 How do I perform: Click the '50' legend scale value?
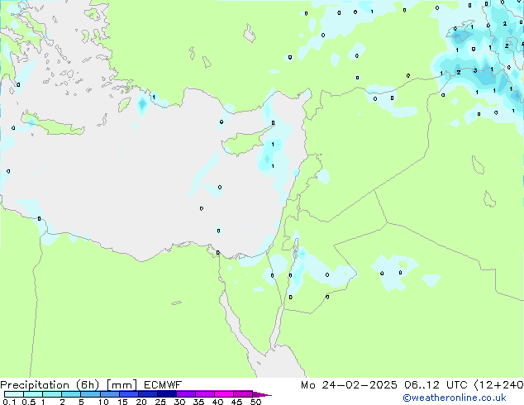(256, 402)
